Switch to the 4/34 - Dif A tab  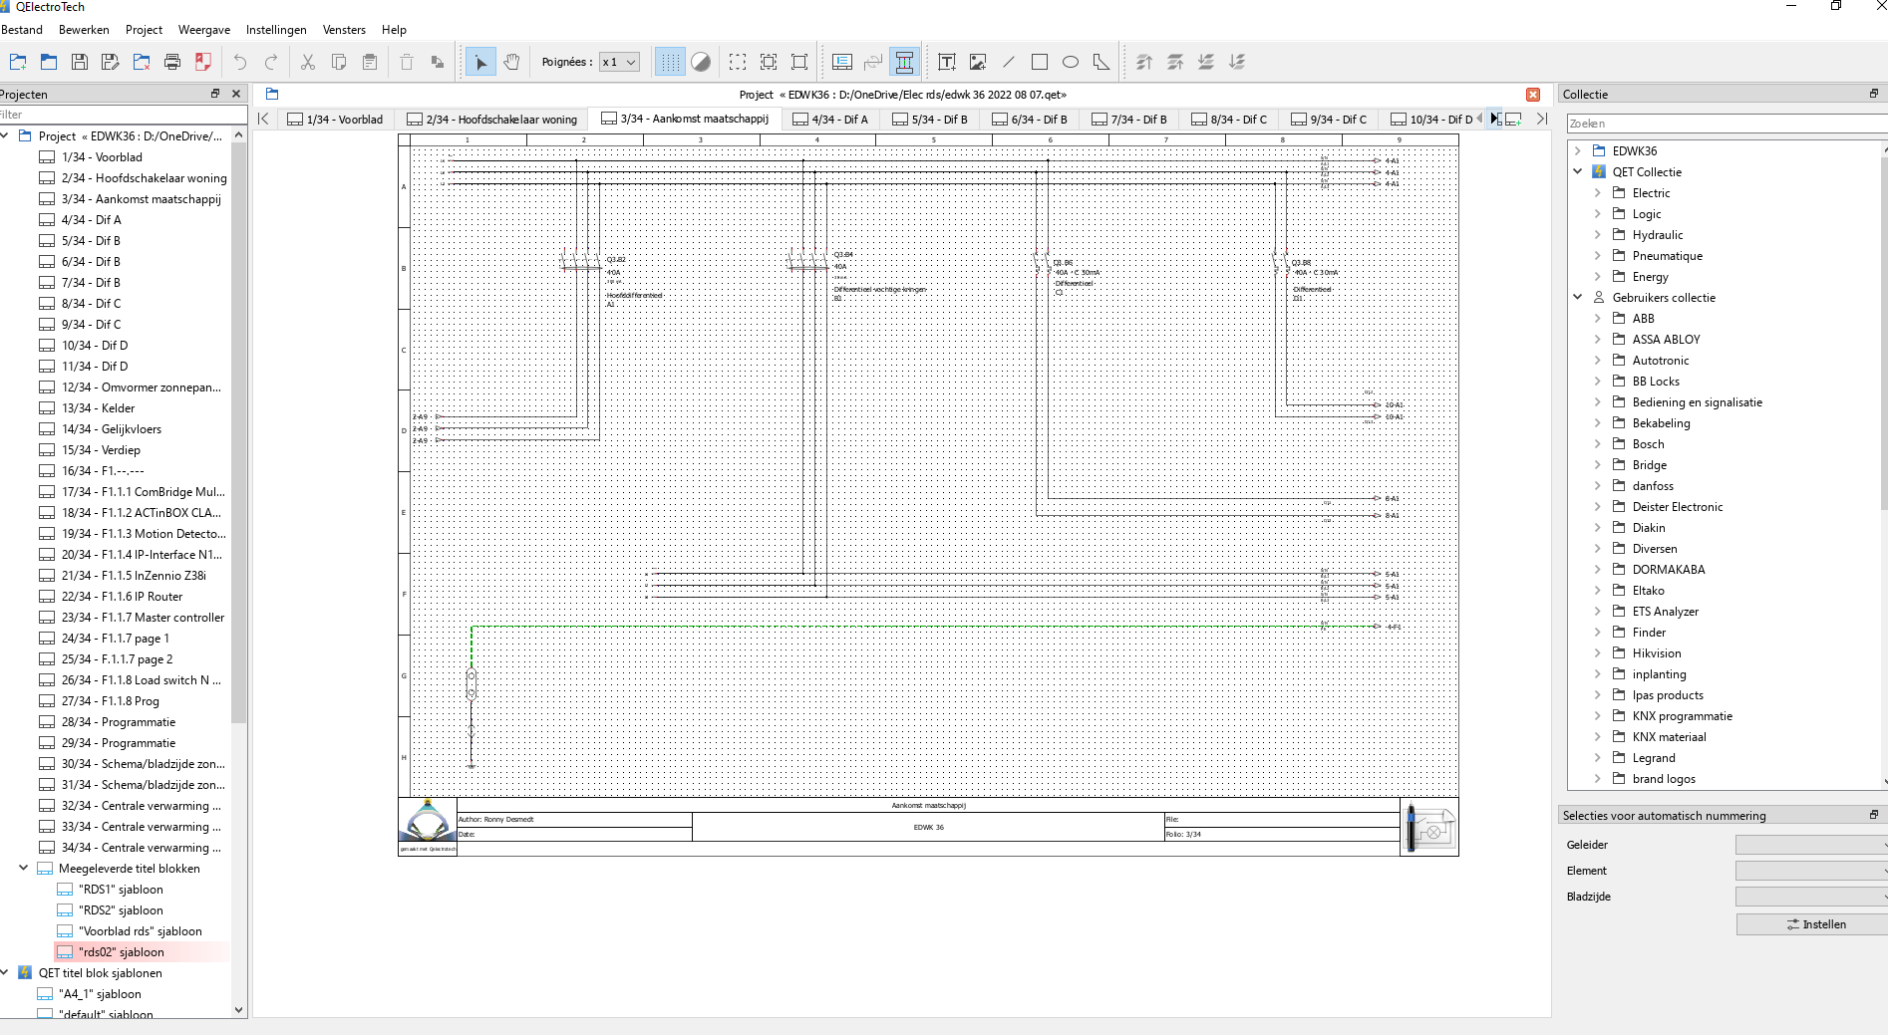(x=830, y=120)
